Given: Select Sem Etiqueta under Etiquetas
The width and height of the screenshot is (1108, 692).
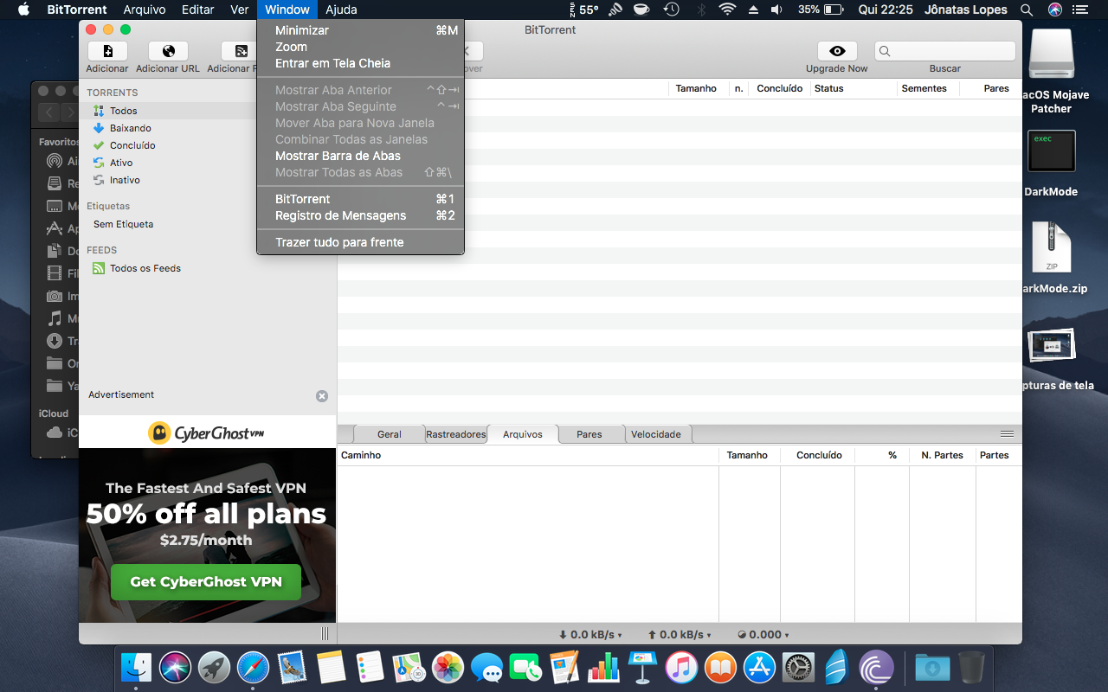Looking at the screenshot, I should tap(123, 224).
